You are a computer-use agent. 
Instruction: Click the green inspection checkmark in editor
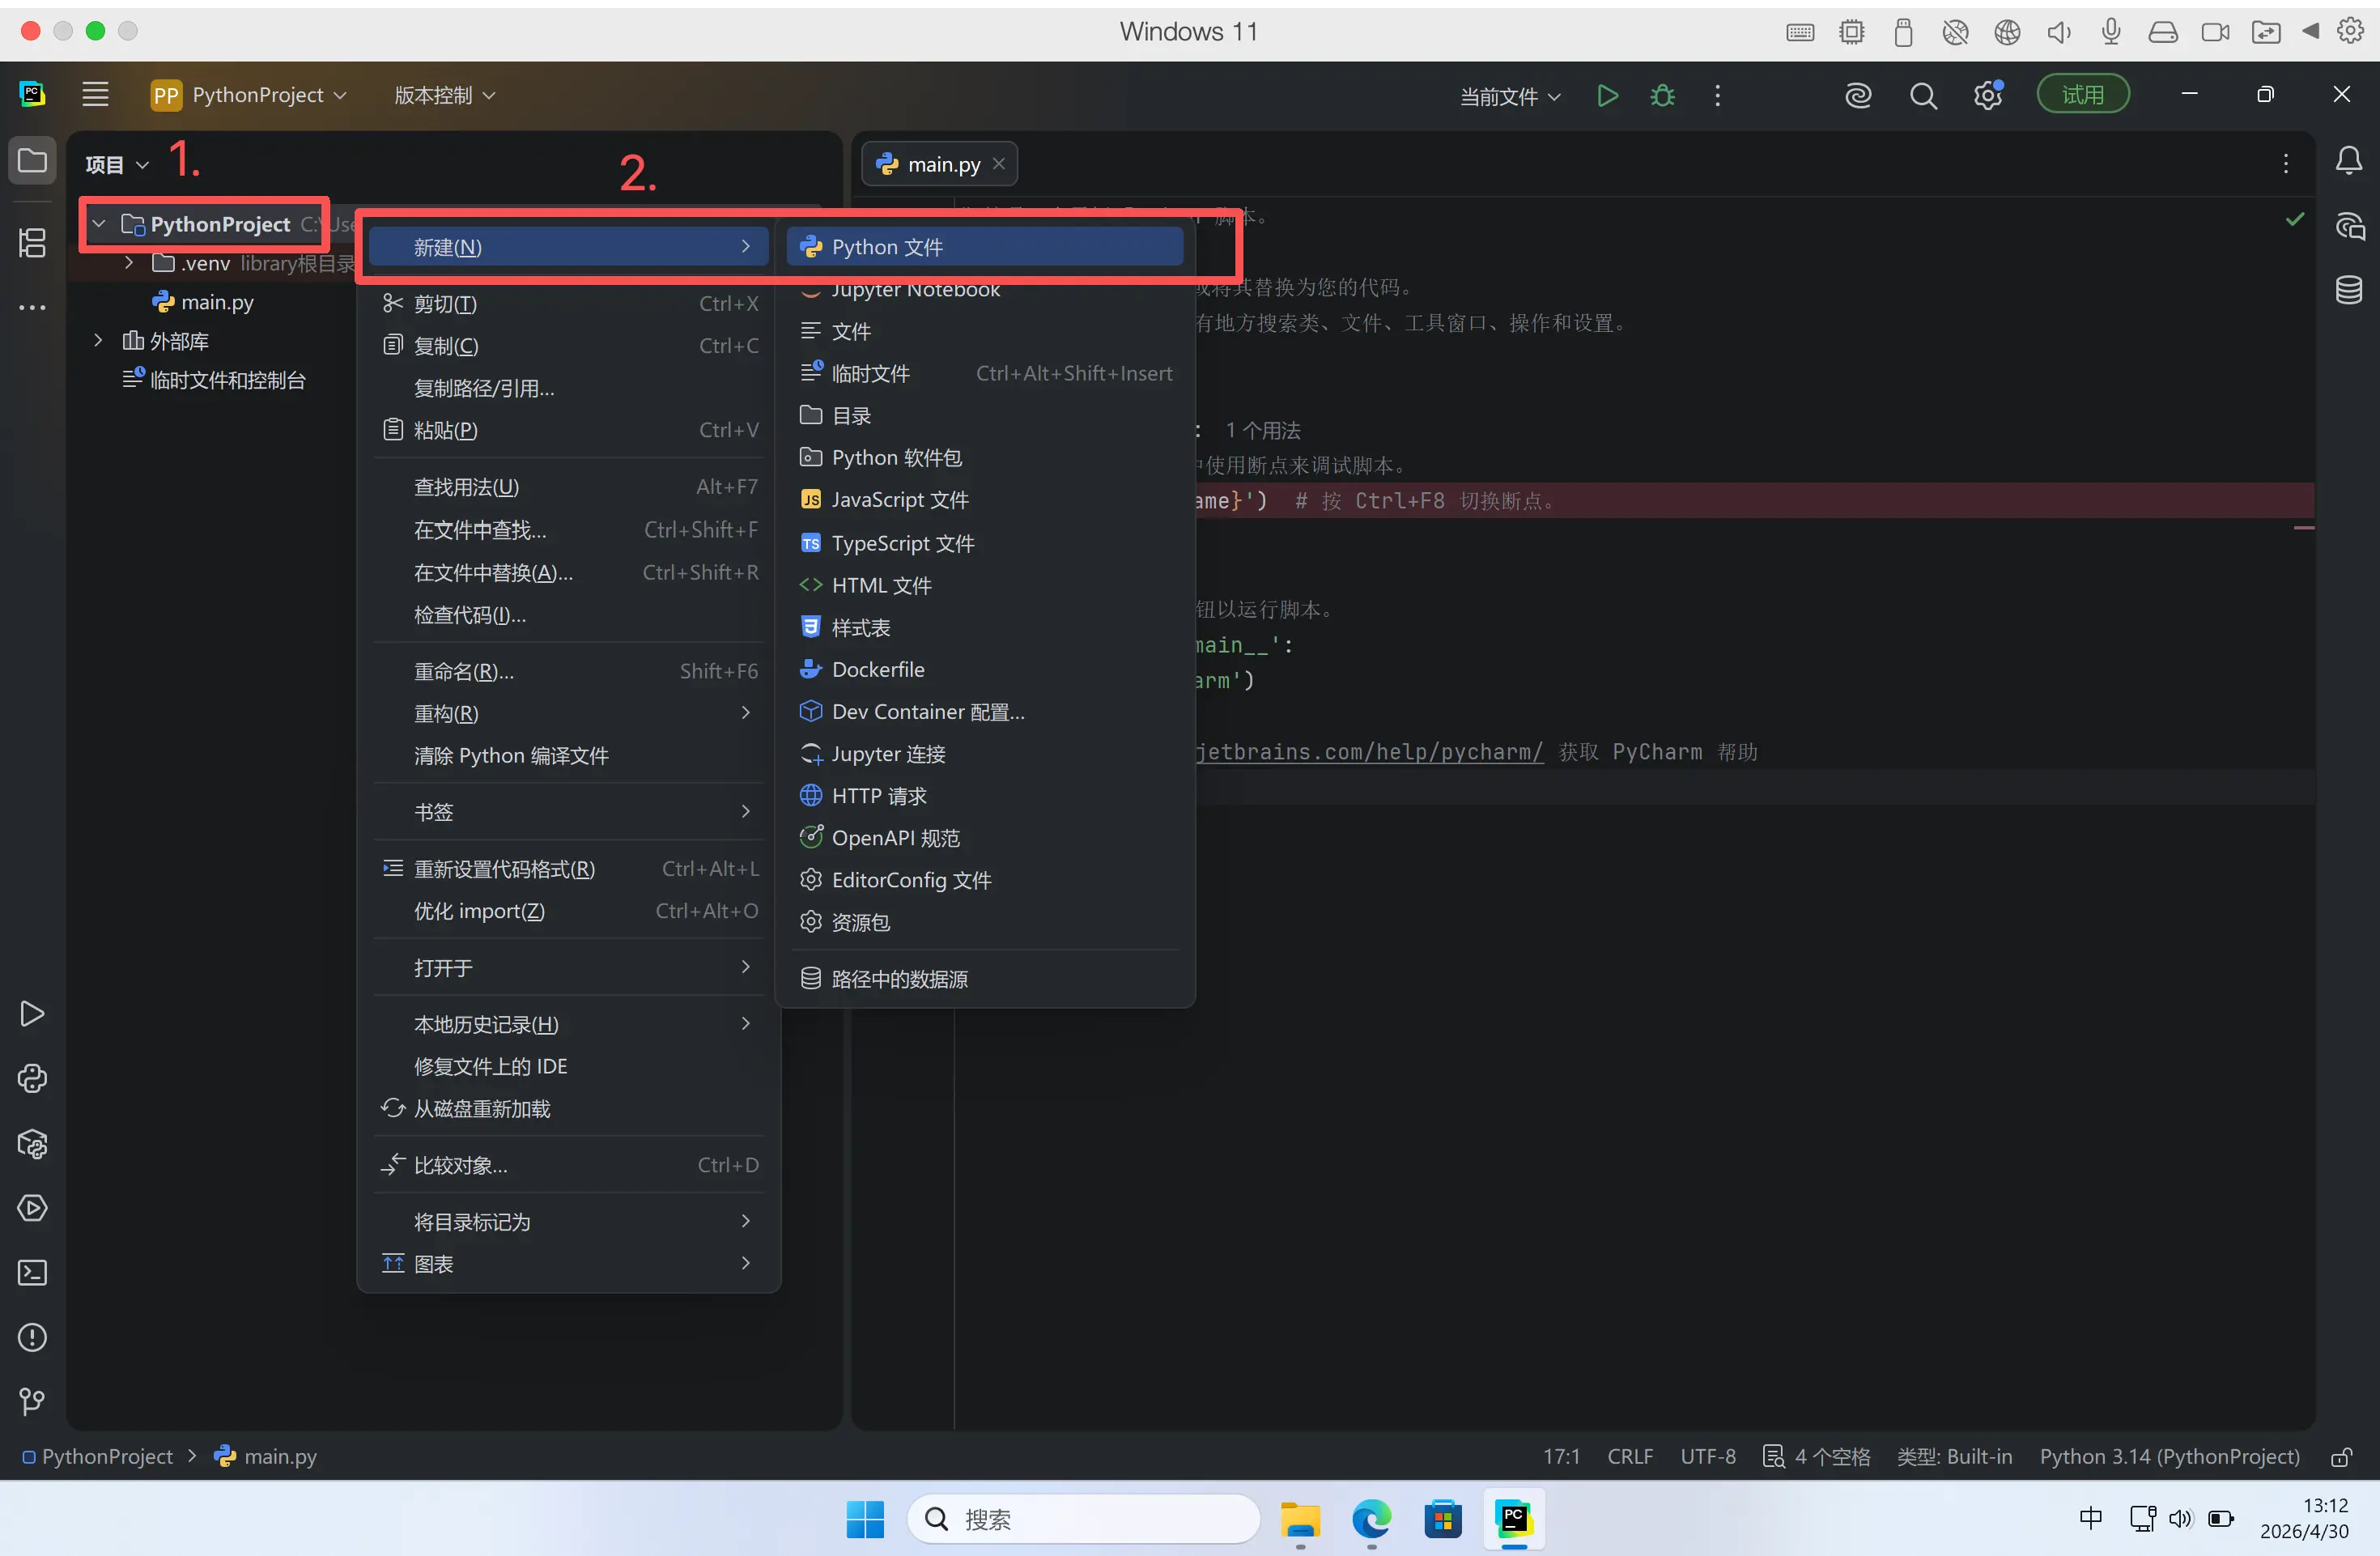coord(2295,219)
